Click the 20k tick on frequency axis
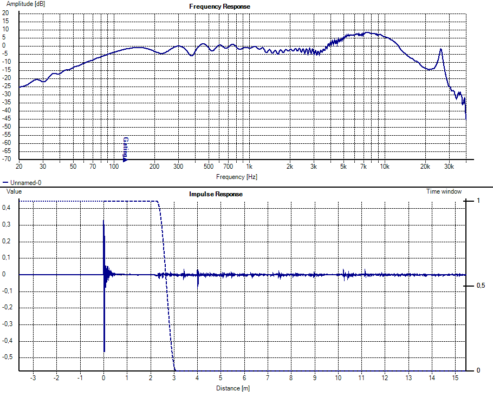The width and height of the screenshot is (493, 398). (x=425, y=167)
